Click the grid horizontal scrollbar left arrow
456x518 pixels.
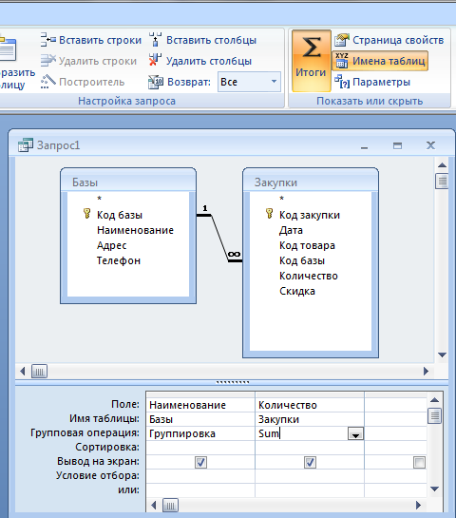point(154,505)
